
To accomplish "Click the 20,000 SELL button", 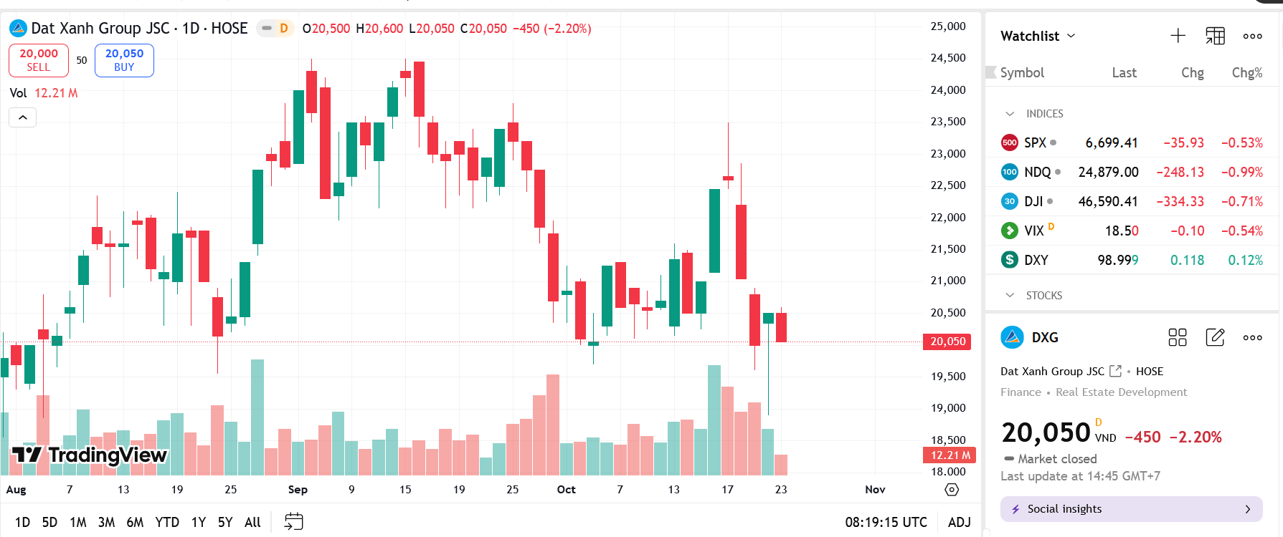I will click(x=39, y=60).
